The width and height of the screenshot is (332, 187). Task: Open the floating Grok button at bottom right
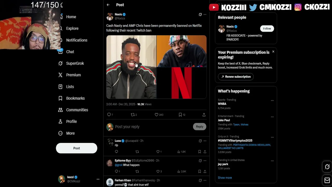coord(327,167)
